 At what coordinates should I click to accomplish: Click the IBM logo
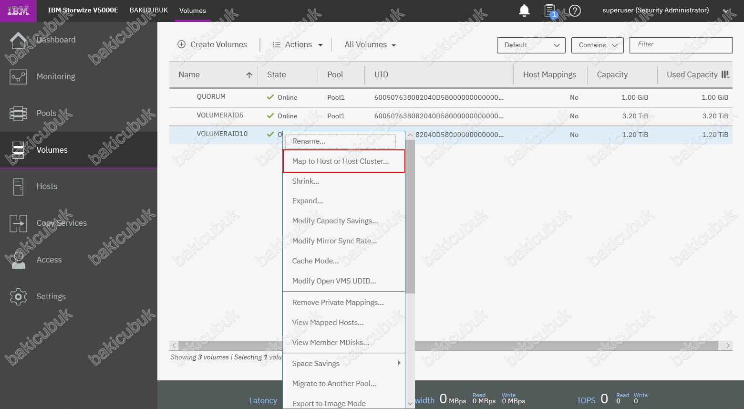[x=18, y=10]
